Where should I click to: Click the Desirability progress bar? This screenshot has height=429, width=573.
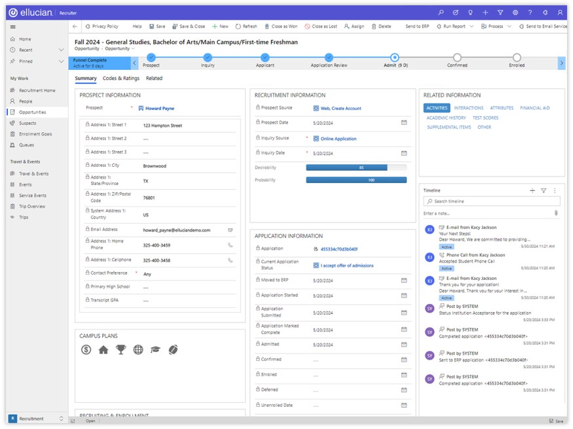pos(356,167)
